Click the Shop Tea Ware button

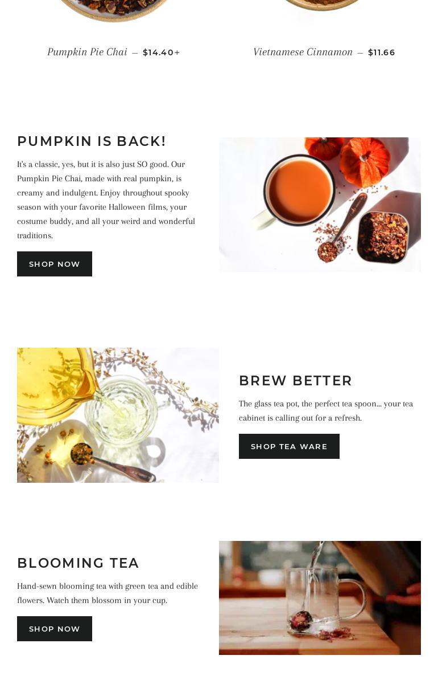(289, 446)
